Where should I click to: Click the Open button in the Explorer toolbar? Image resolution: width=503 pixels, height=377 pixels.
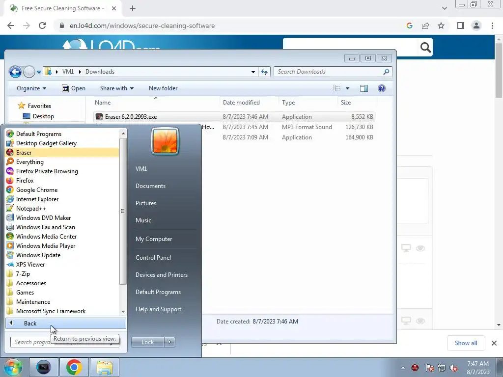click(x=74, y=88)
